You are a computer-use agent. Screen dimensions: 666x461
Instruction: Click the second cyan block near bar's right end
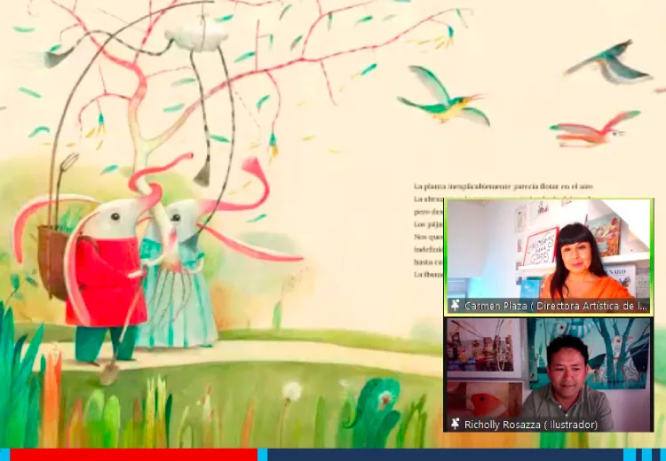[646, 455]
